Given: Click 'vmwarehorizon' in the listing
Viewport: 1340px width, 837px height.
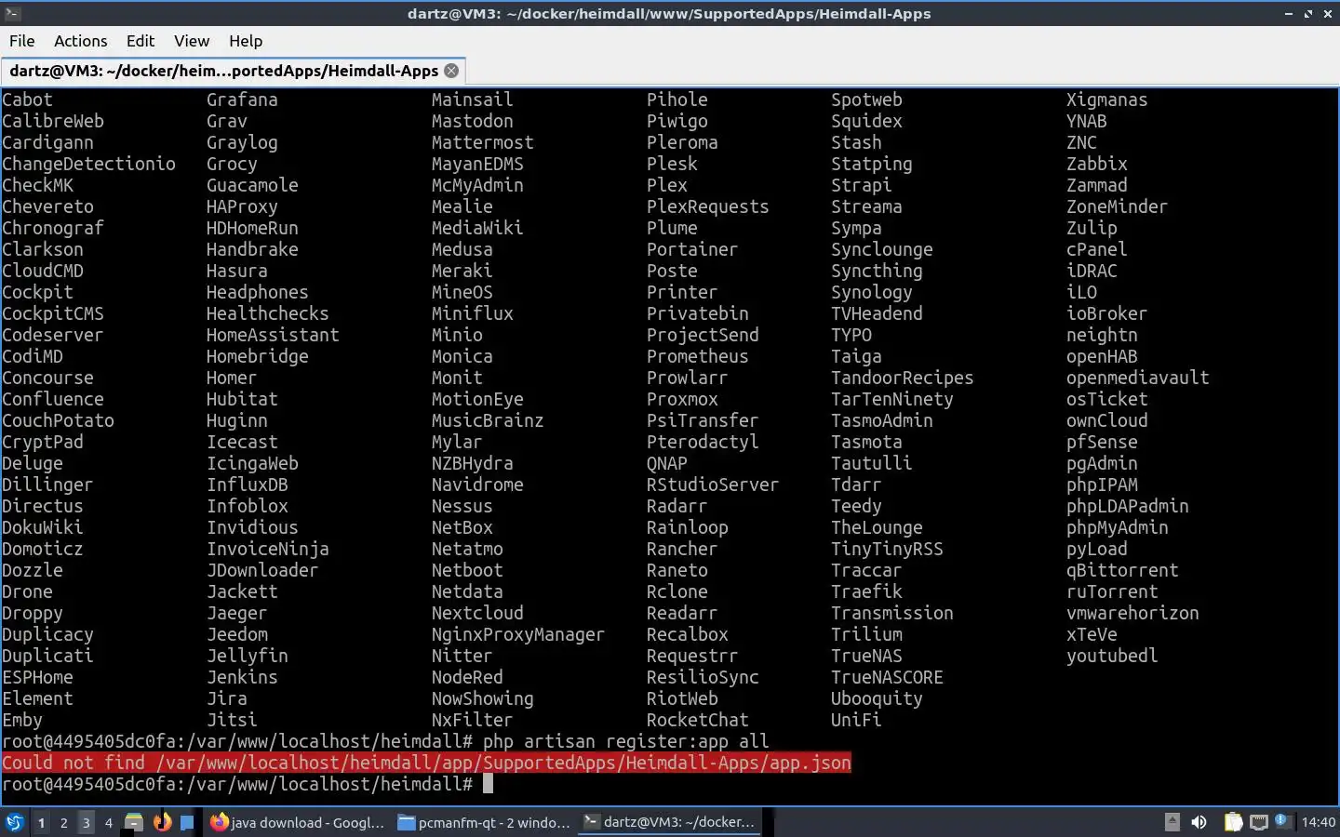Looking at the screenshot, I should pos(1132,613).
